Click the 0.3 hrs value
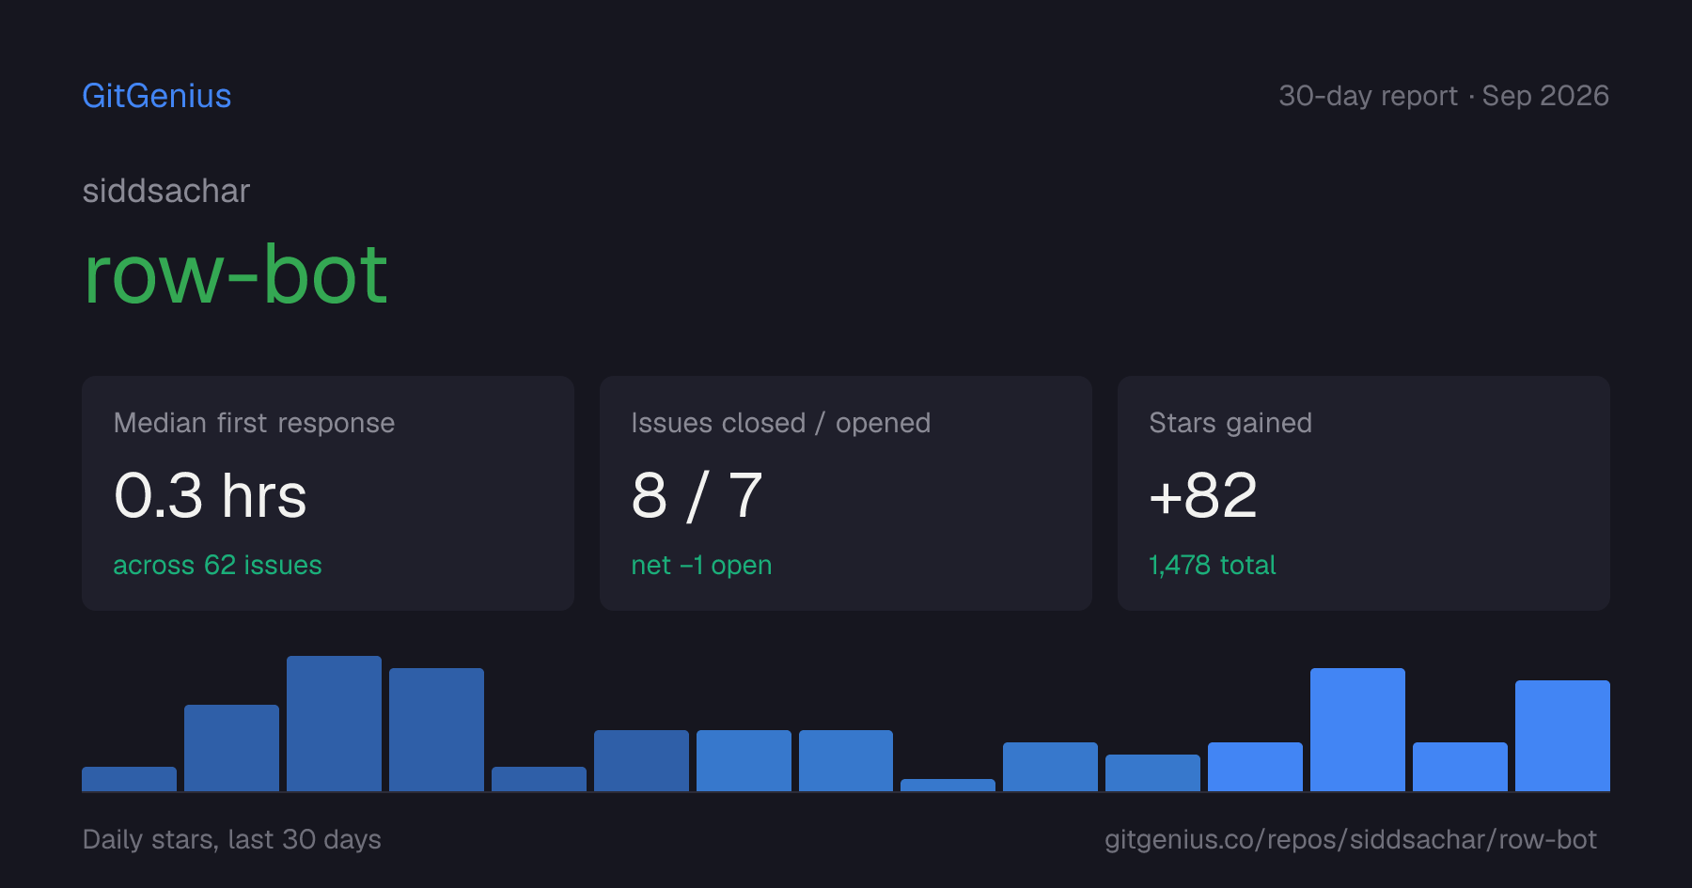Viewport: 1692px width, 888px height. pos(211,495)
